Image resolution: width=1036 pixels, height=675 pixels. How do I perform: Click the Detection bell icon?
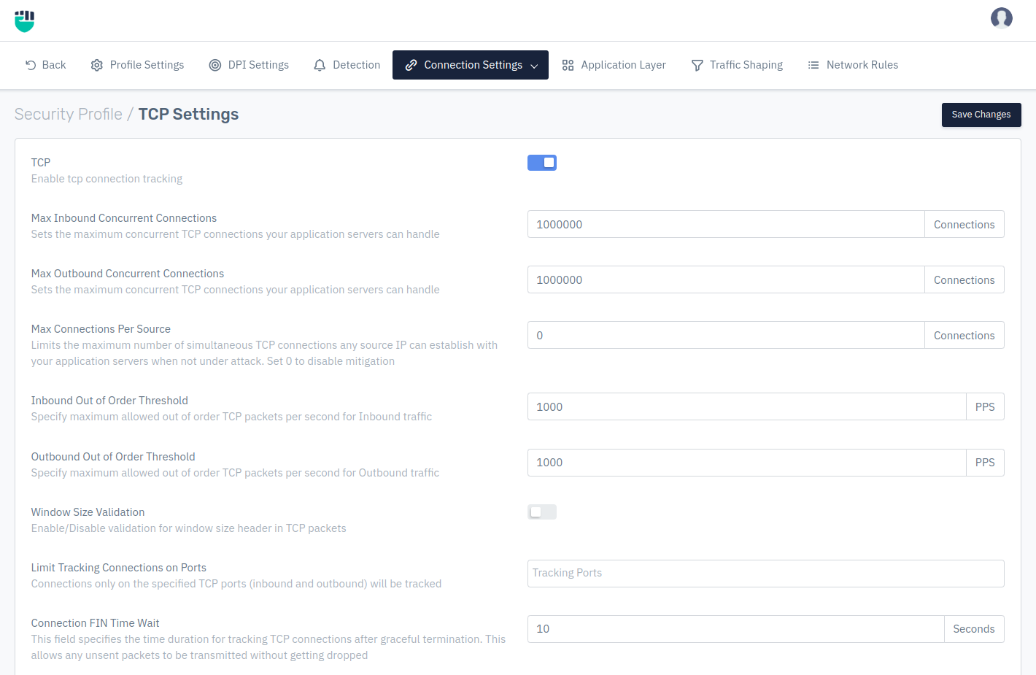[x=320, y=65]
